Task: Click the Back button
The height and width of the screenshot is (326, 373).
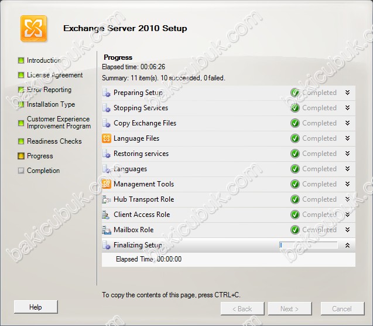Action: [x=242, y=309]
